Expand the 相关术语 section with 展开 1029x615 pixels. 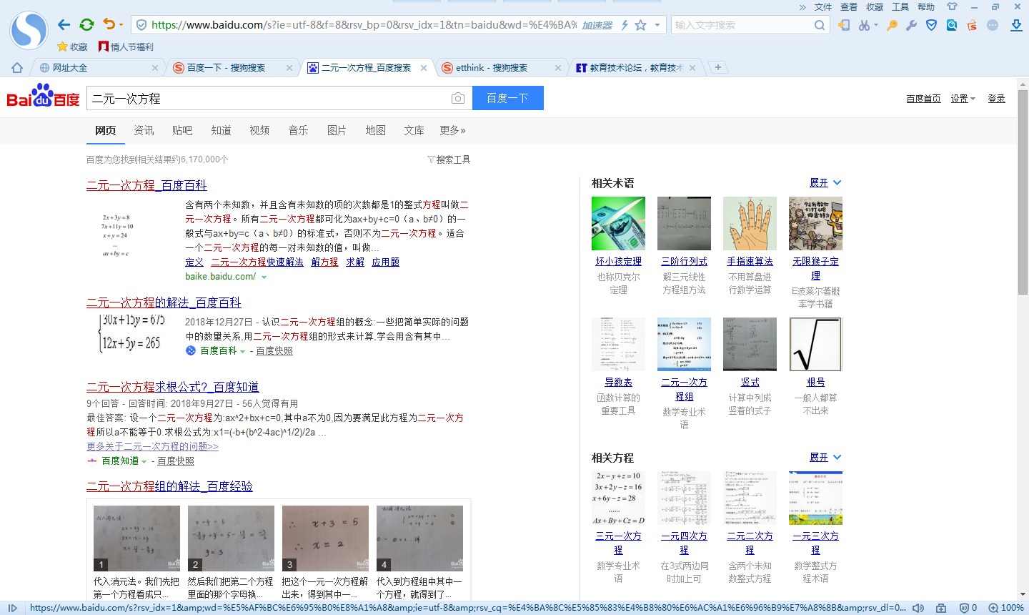pos(825,183)
